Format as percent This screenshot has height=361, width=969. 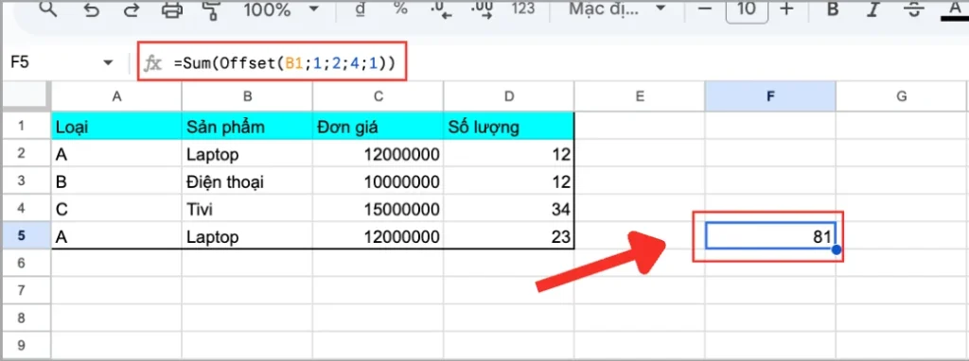click(x=400, y=9)
